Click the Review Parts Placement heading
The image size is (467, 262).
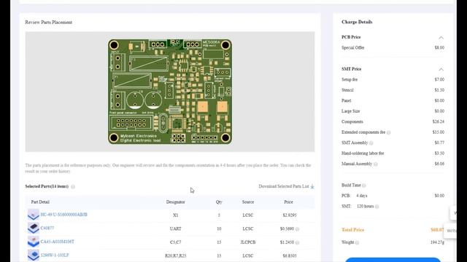pyautogui.click(x=49, y=23)
